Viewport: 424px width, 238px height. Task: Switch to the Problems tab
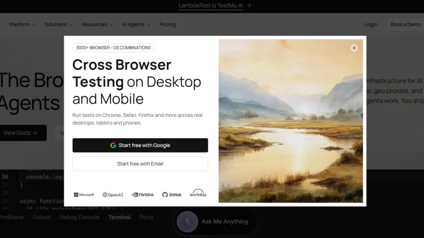tap(11, 217)
